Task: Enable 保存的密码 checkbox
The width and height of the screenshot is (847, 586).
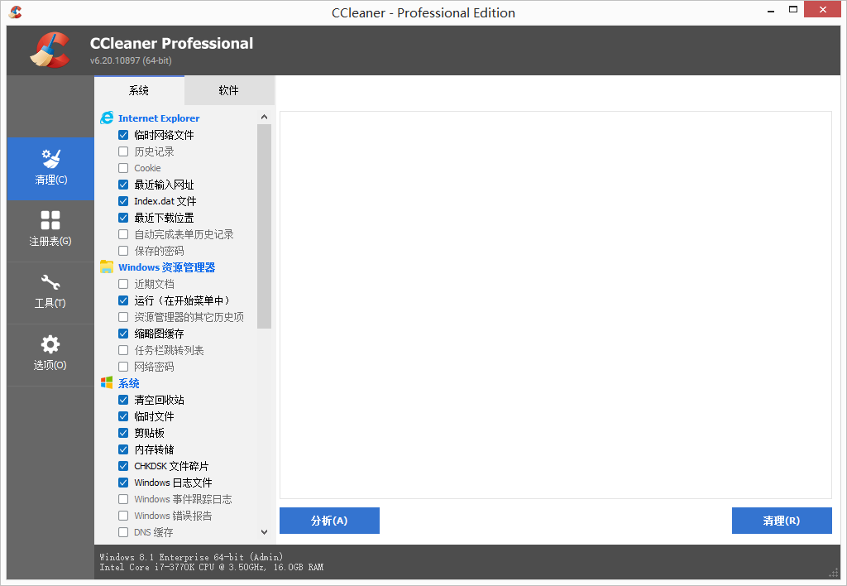Action: click(x=123, y=251)
